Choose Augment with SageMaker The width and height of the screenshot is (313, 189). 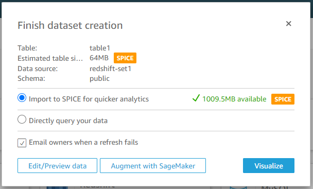(153, 166)
